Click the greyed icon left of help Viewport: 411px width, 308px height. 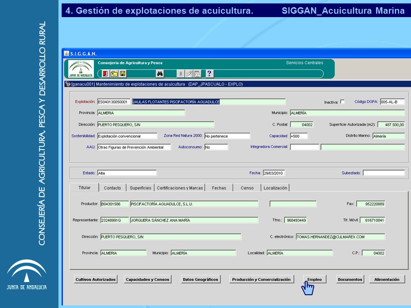click(x=198, y=74)
